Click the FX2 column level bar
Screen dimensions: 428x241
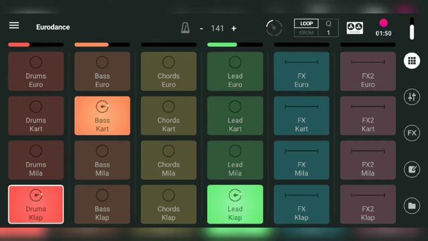368,45
